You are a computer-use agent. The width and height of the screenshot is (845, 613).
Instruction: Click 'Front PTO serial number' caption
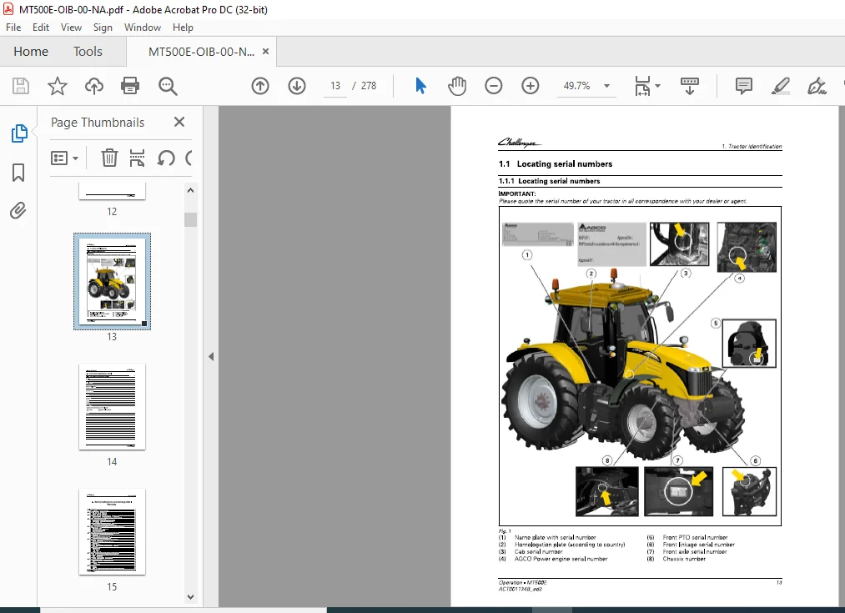[x=695, y=538]
